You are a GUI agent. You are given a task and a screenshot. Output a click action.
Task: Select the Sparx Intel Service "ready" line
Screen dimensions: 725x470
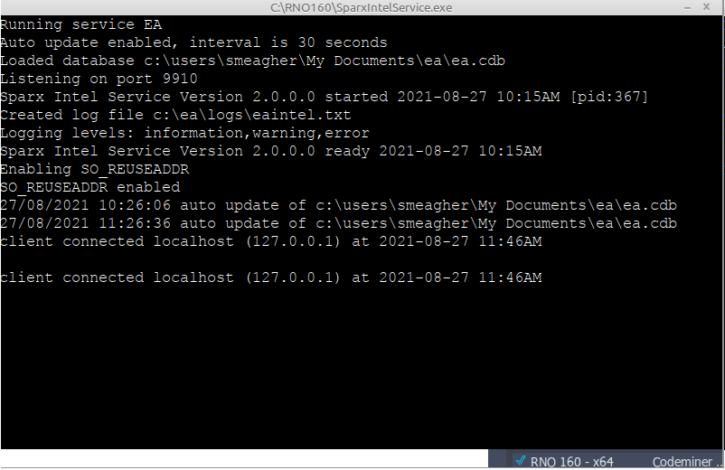tap(270, 151)
